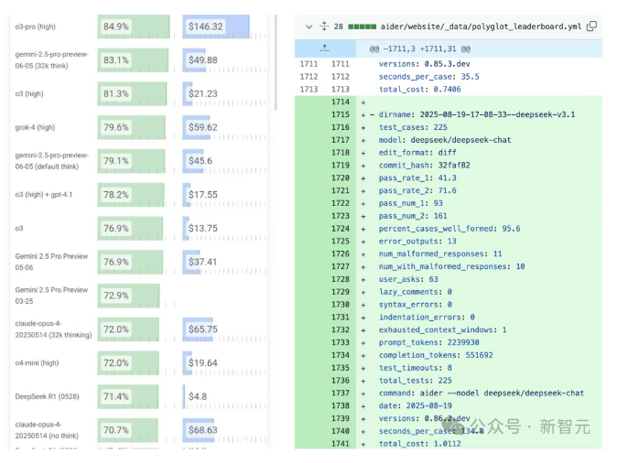Click the $13.75 cost value
Screen dimensions: 617x463
[x=202, y=228]
